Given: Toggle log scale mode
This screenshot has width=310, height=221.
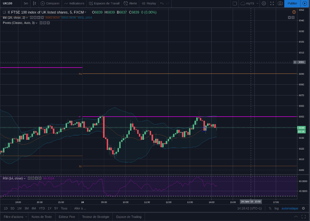Looking at the screenshot, I should (x=276, y=208).
